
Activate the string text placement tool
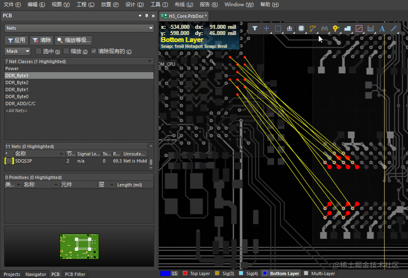coord(382,28)
